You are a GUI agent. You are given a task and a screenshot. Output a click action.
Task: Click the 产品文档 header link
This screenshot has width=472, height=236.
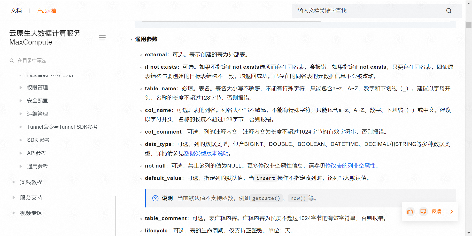(x=47, y=11)
